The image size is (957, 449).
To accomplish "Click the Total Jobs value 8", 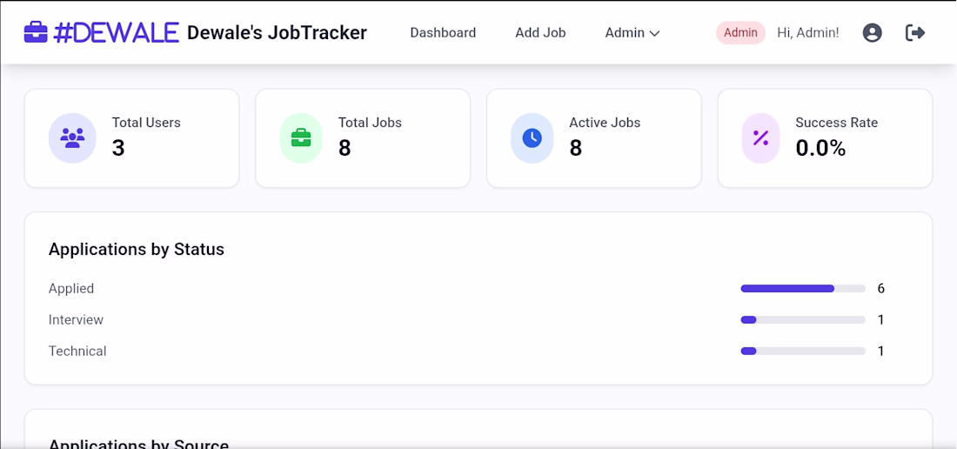I will click(x=345, y=148).
